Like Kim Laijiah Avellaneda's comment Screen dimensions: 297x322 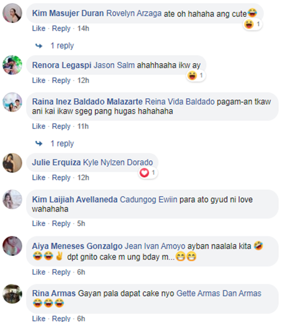39,223
